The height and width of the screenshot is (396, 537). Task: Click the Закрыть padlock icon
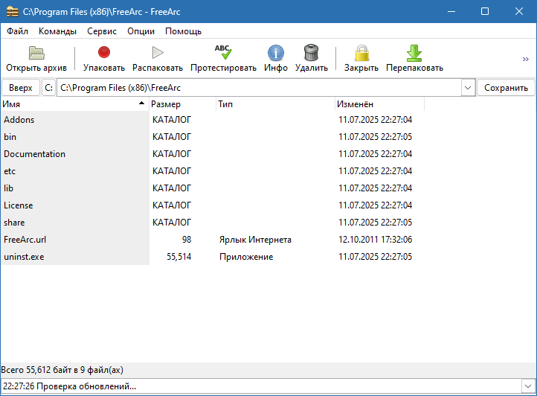[x=361, y=53]
